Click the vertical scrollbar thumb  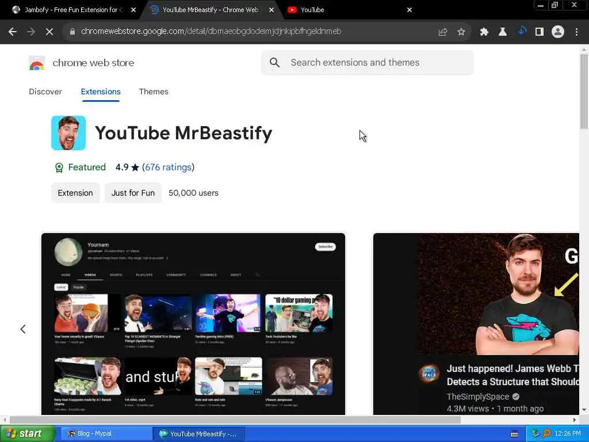584,92
